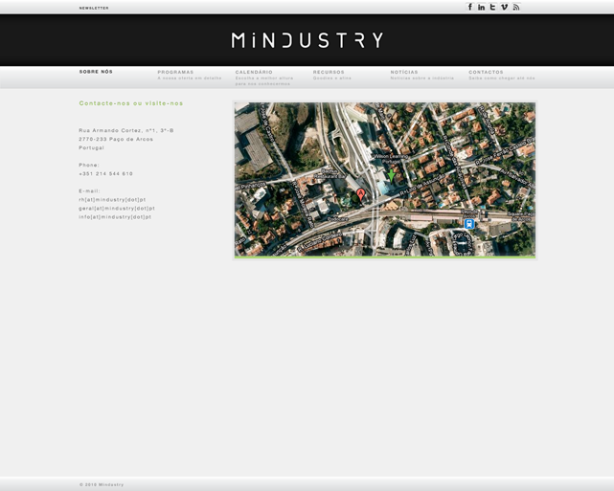Click the © 2010 Mindustry footer text
Viewport: 614px width, 491px height.
click(x=102, y=484)
